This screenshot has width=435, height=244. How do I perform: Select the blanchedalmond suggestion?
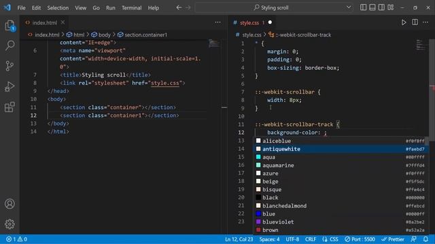pyautogui.click(x=341, y=206)
